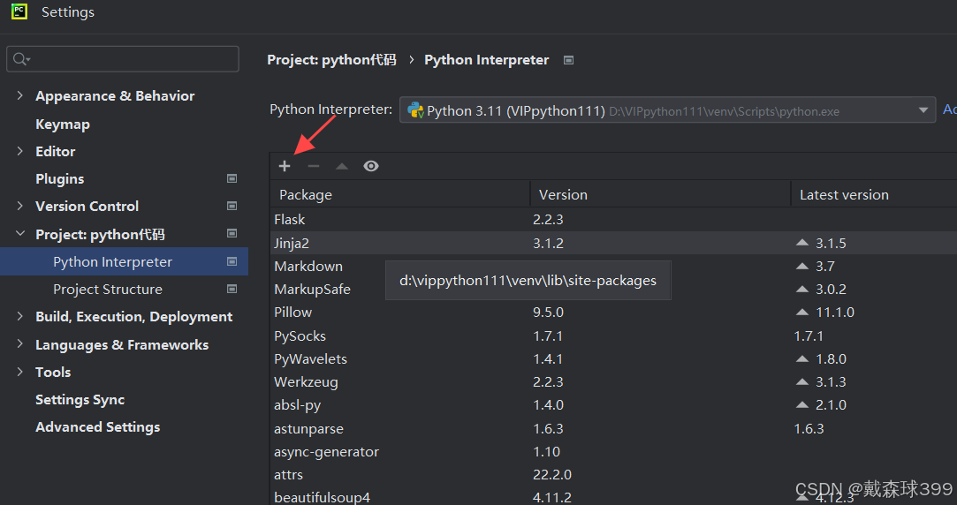957x505 pixels.
Task: Expand Languages & Frameworks section
Action: 20,344
